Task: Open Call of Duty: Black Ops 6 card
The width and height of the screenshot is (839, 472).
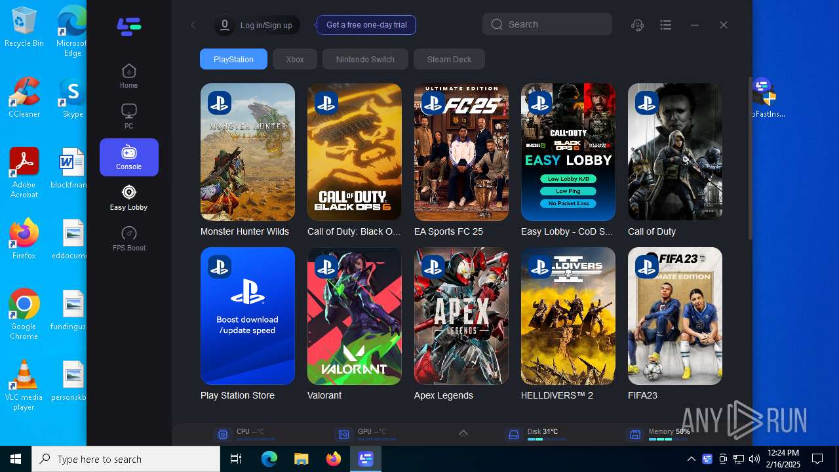Action: 355,152
